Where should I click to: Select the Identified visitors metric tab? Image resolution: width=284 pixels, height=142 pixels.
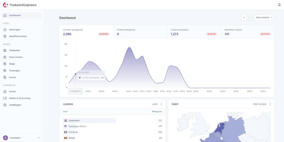pos(248,32)
